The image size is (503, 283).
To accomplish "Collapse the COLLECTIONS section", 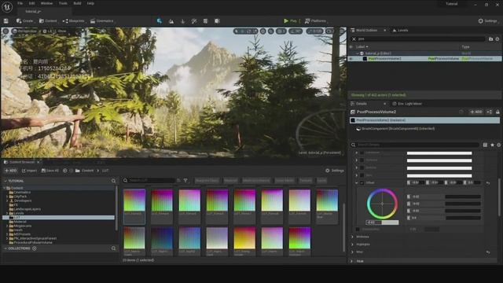I will 6,248.
